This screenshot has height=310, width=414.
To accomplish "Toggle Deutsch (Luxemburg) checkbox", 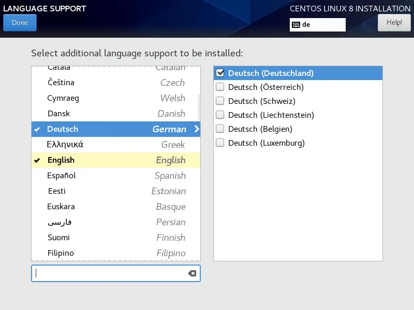I will pos(220,143).
